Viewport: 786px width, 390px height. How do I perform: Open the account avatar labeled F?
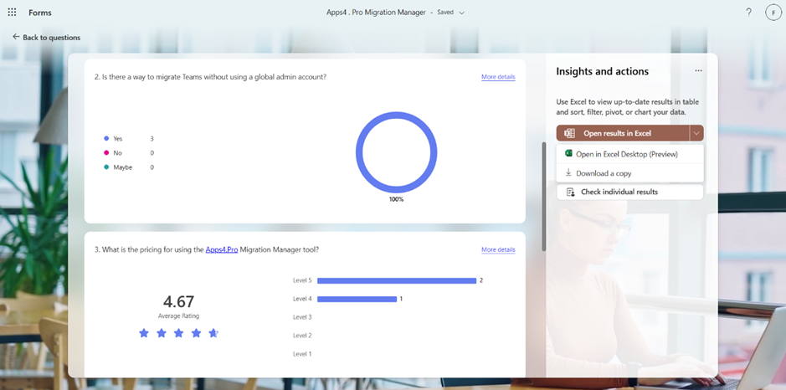click(773, 13)
